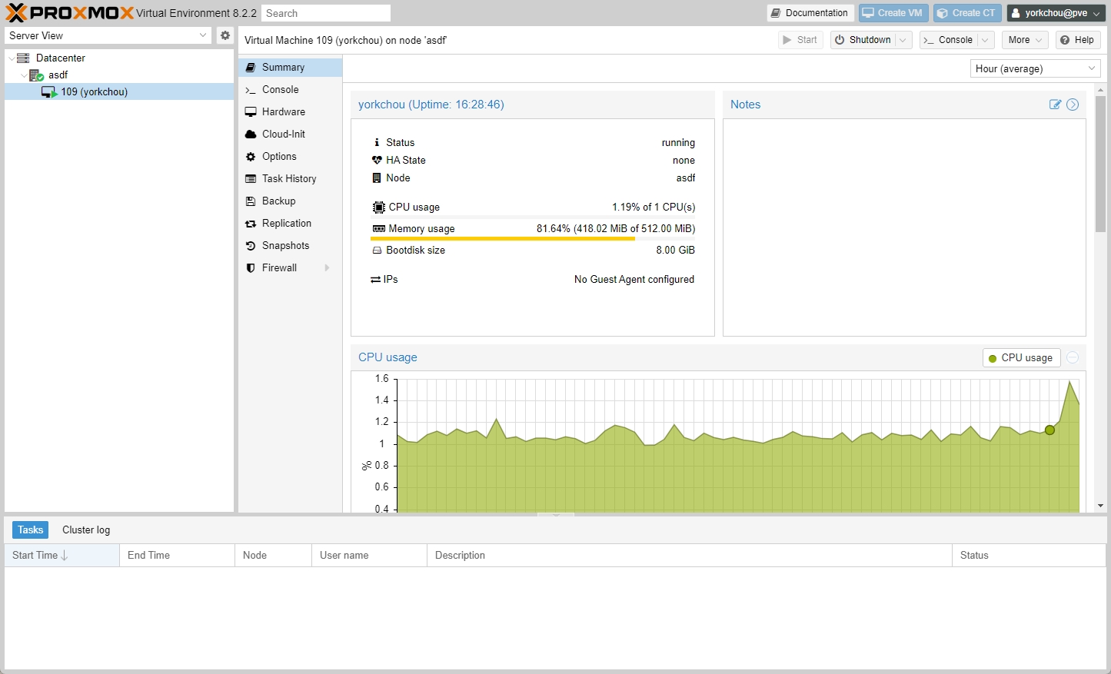1111x674 pixels.
Task: Open Console button in toolbar
Action: click(949, 40)
